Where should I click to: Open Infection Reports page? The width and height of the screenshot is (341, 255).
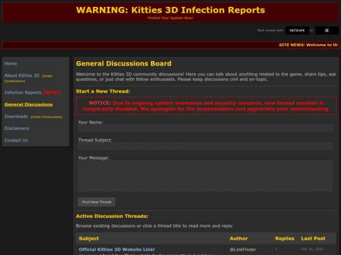tap(23, 93)
